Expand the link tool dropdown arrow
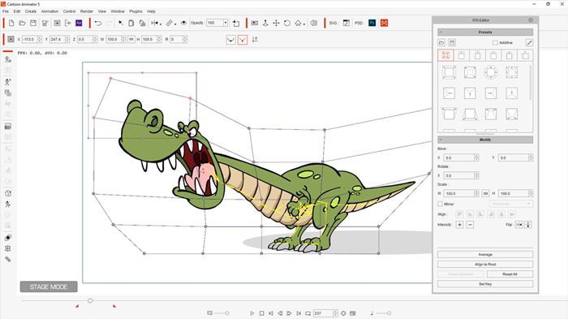 (175, 24)
